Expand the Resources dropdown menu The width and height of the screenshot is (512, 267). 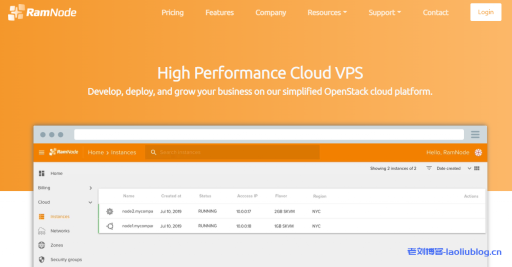[327, 12]
